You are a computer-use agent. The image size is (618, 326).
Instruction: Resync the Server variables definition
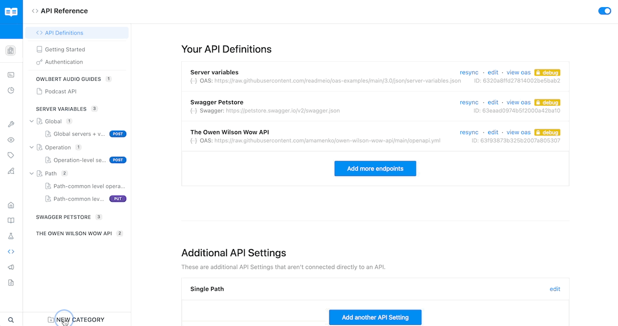[x=469, y=73]
